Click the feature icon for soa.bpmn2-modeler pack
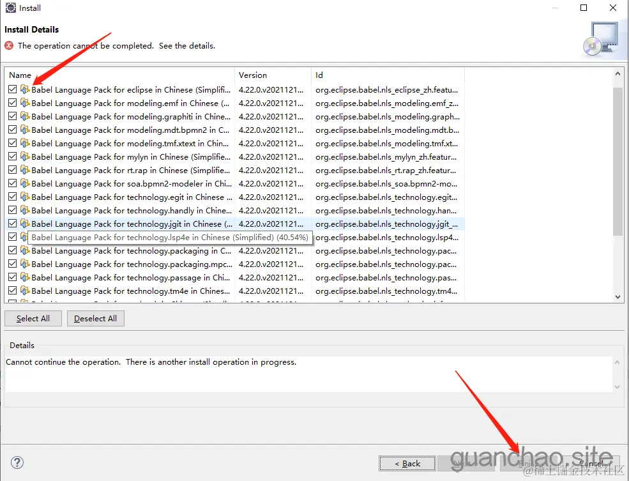This screenshot has width=629, height=481. tap(25, 184)
